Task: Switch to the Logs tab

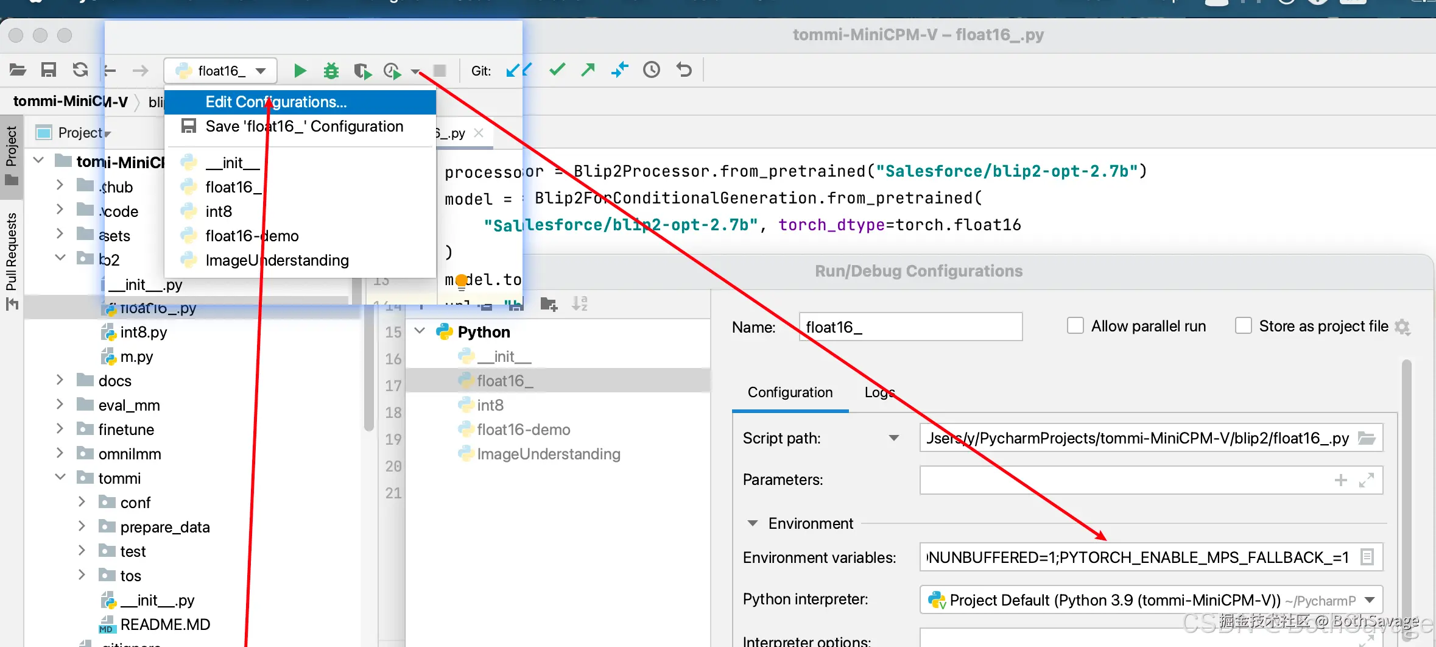Action: click(879, 392)
